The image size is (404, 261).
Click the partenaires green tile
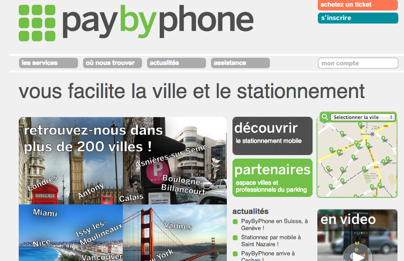pyautogui.click(x=273, y=178)
